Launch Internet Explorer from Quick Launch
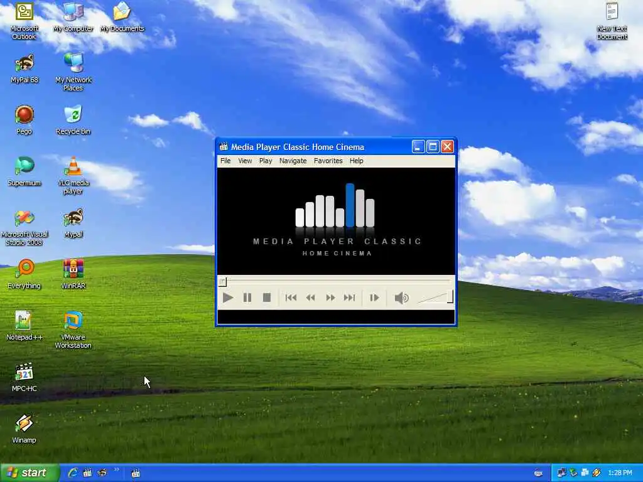This screenshot has height=482, width=643. [73, 473]
